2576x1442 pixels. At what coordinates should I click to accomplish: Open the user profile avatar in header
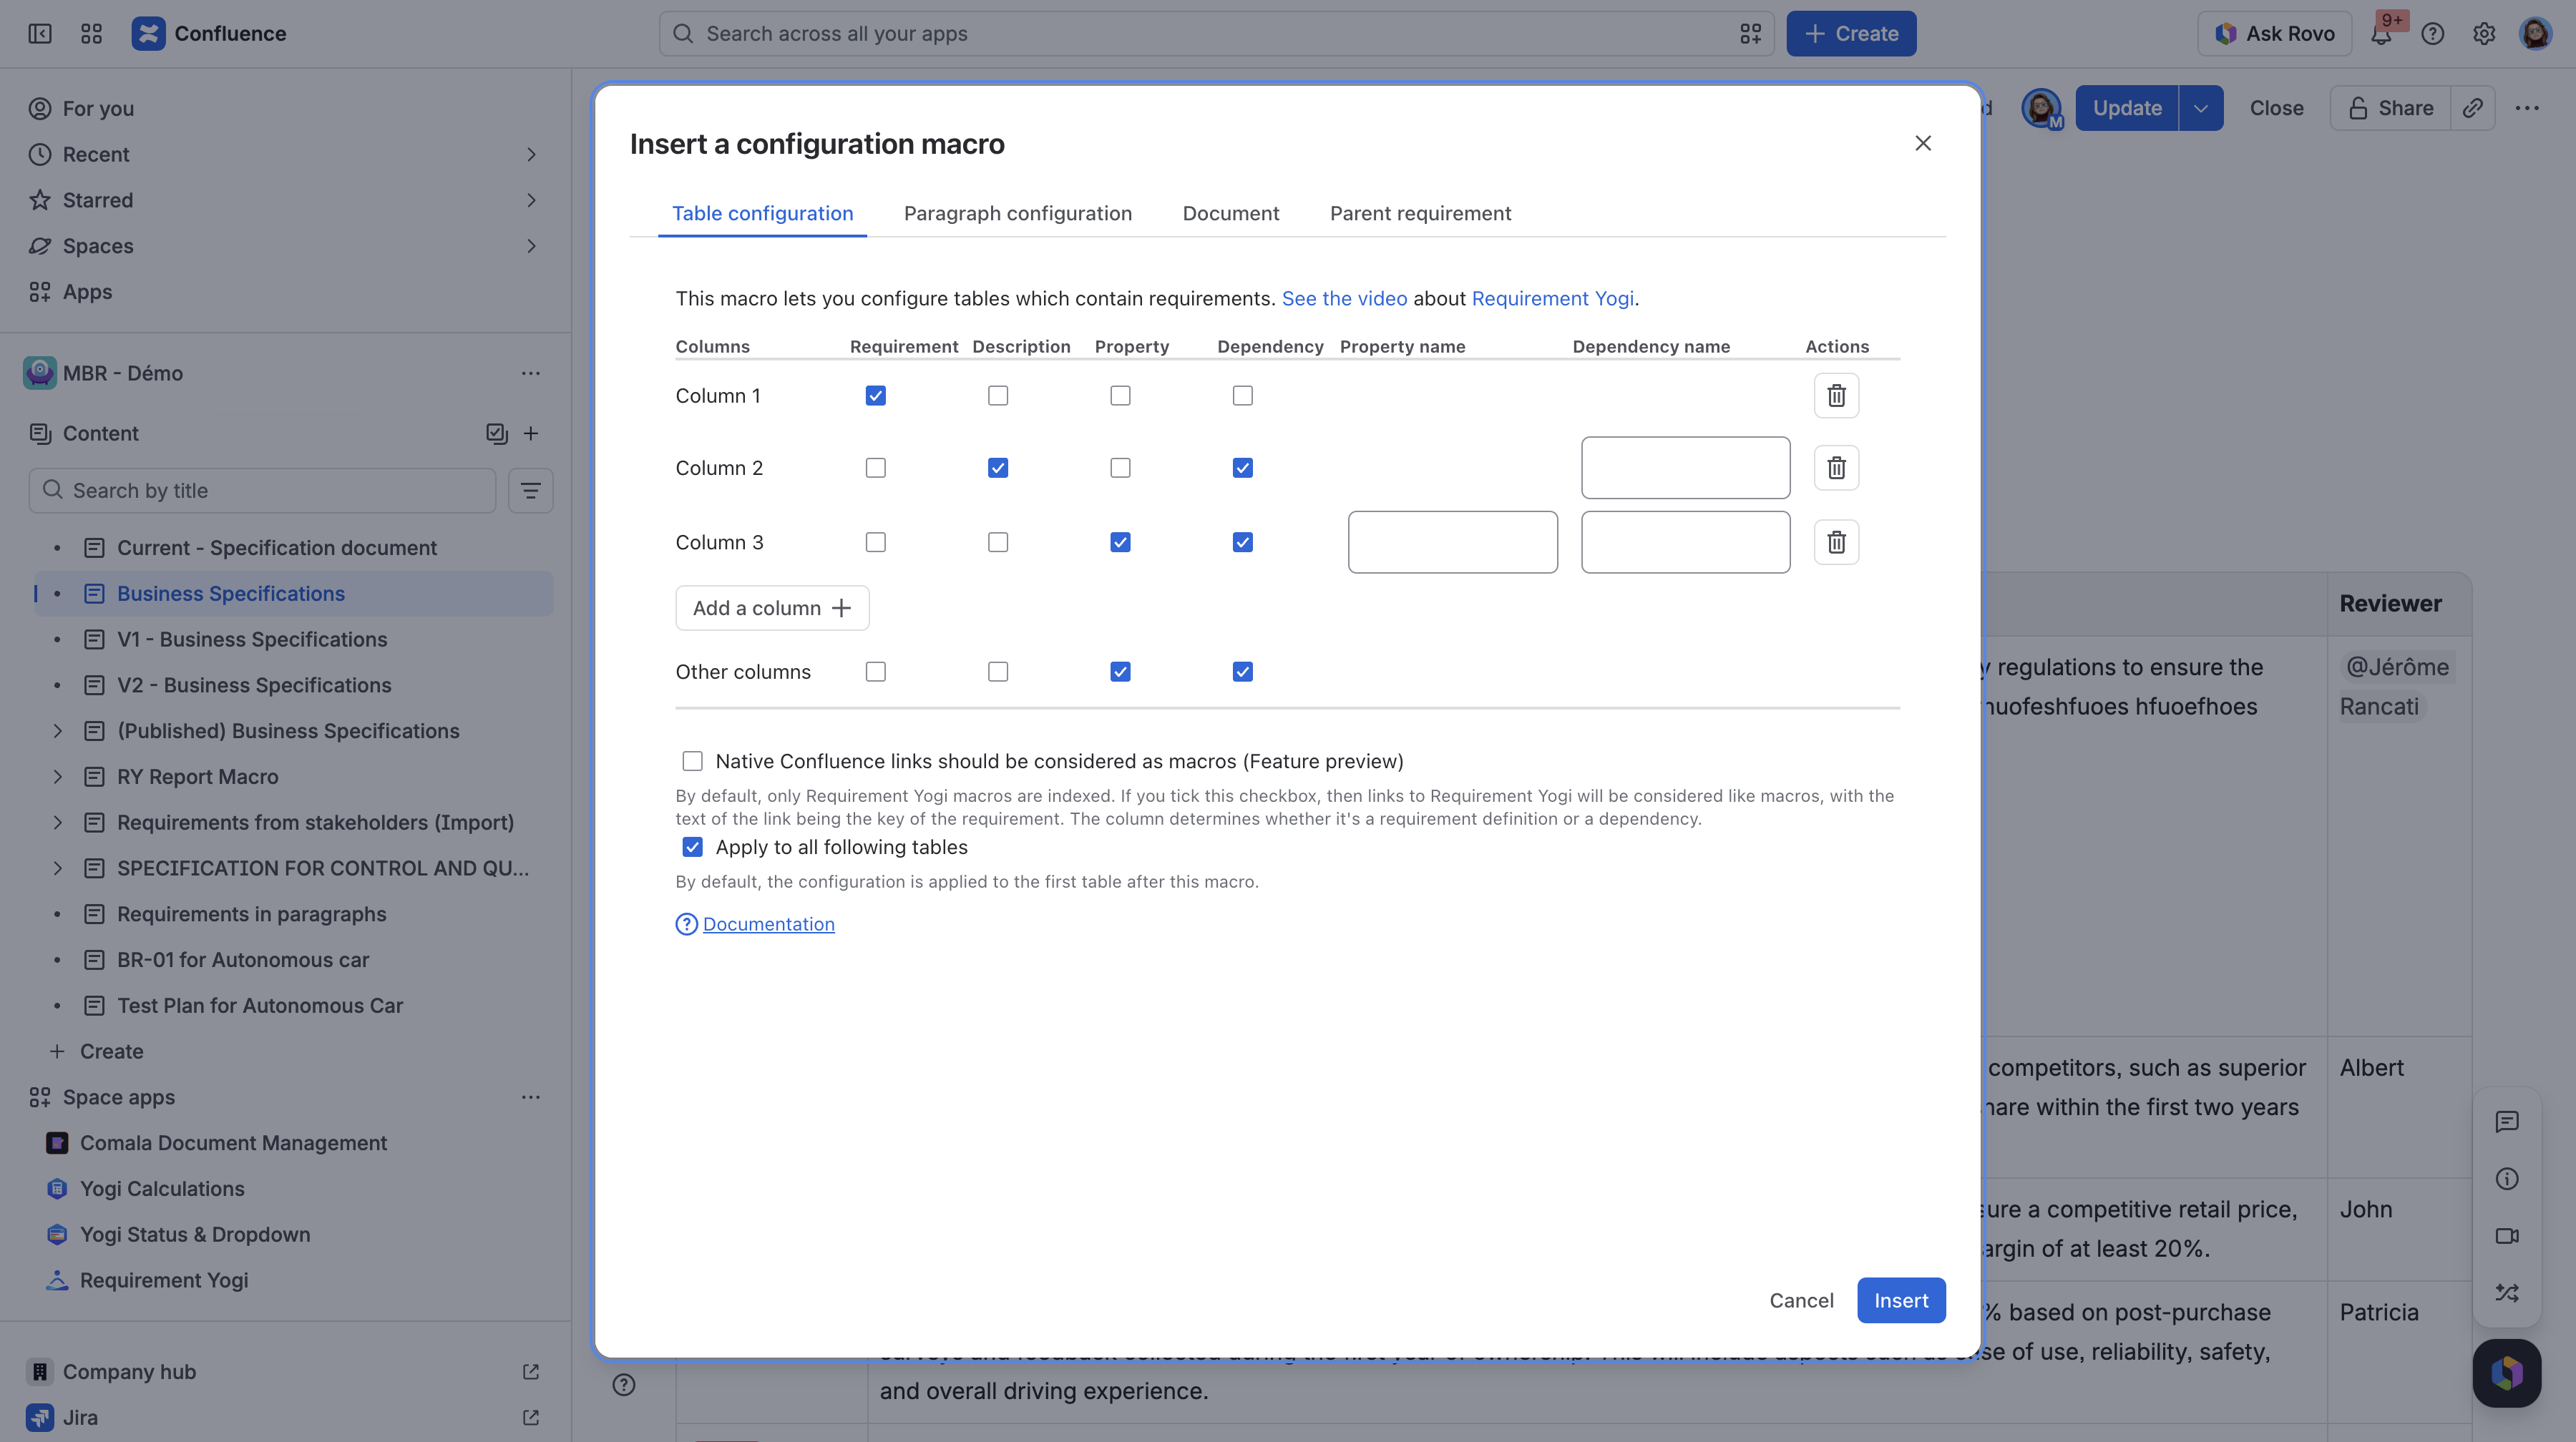pyautogui.click(x=2535, y=34)
